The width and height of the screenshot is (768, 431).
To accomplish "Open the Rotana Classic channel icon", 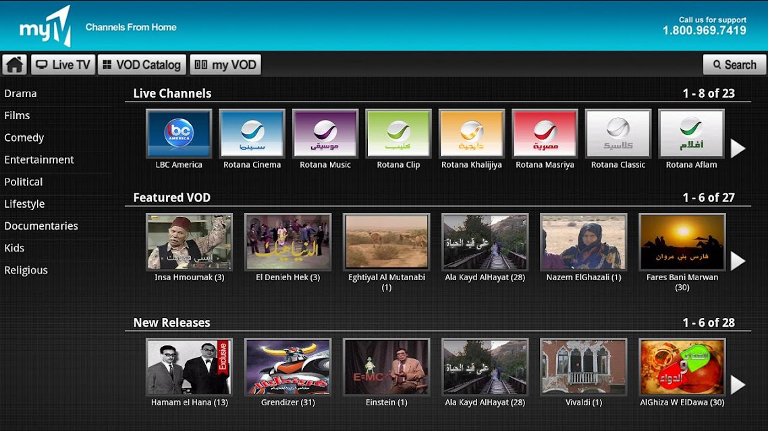I will point(618,133).
